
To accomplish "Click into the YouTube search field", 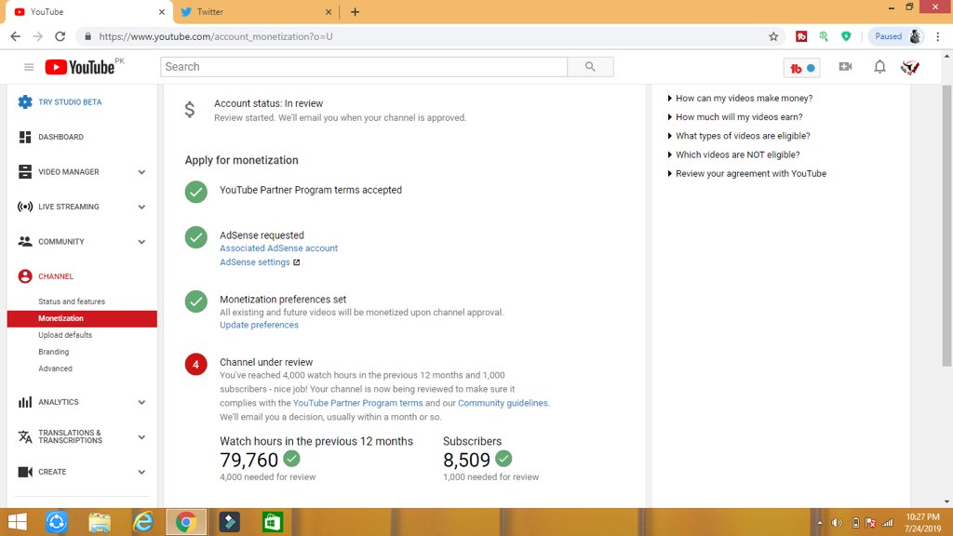I will tap(364, 67).
